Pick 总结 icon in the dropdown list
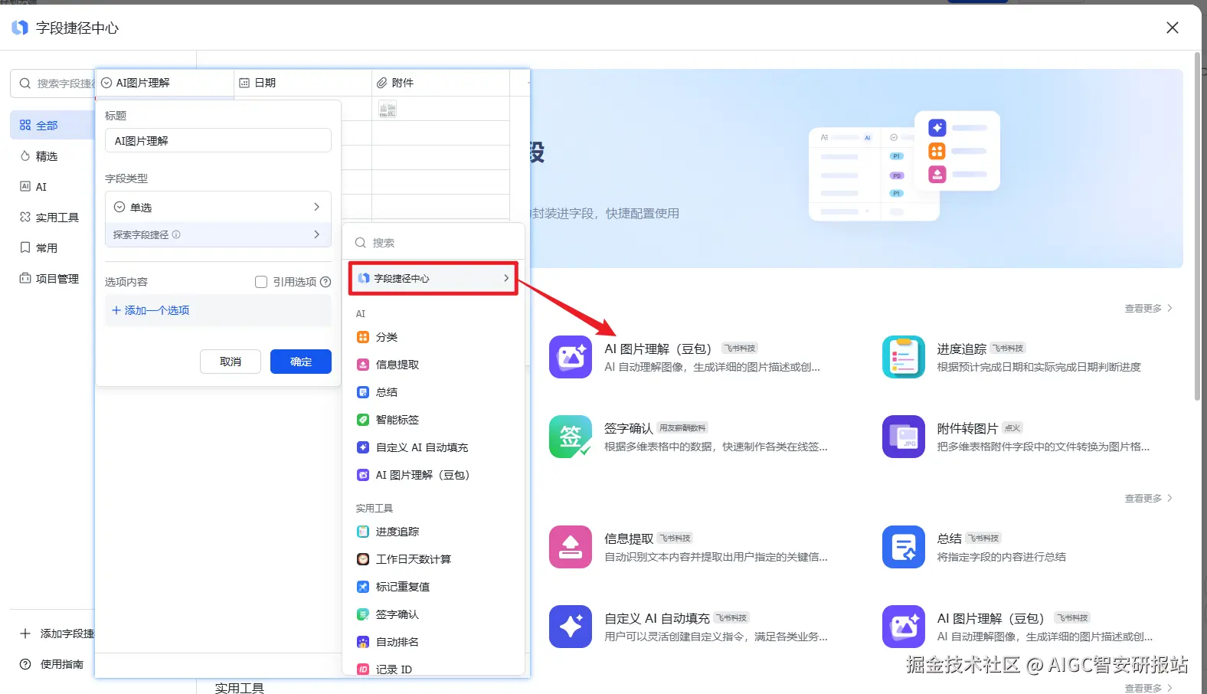This screenshot has width=1207, height=694. (363, 392)
